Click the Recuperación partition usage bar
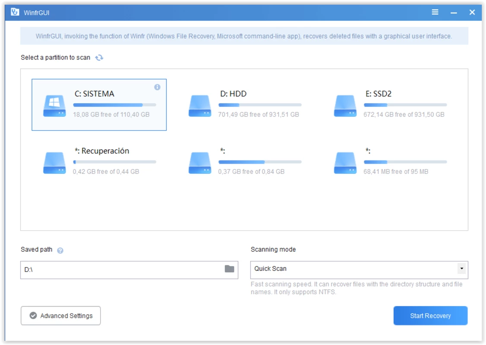 [115, 162]
